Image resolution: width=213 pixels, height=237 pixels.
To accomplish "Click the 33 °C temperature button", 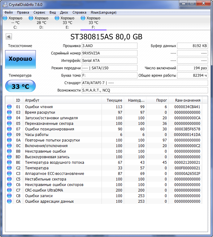I will [x=20, y=86].
